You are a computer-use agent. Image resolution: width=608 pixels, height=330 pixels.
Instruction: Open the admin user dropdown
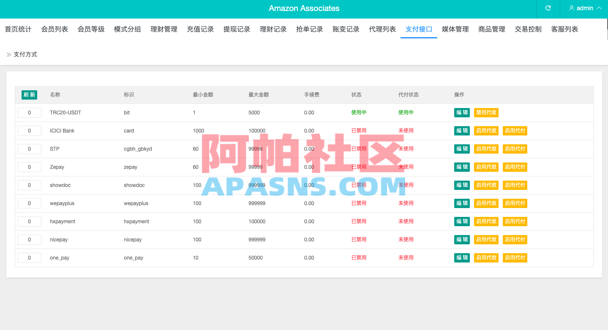point(585,8)
